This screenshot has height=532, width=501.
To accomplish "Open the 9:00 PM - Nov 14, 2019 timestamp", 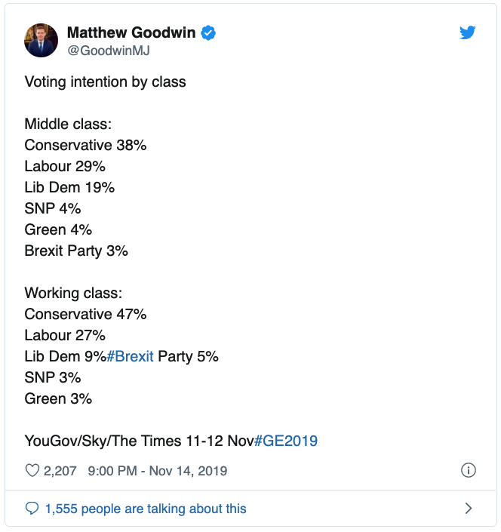I will tap(158, 471).
